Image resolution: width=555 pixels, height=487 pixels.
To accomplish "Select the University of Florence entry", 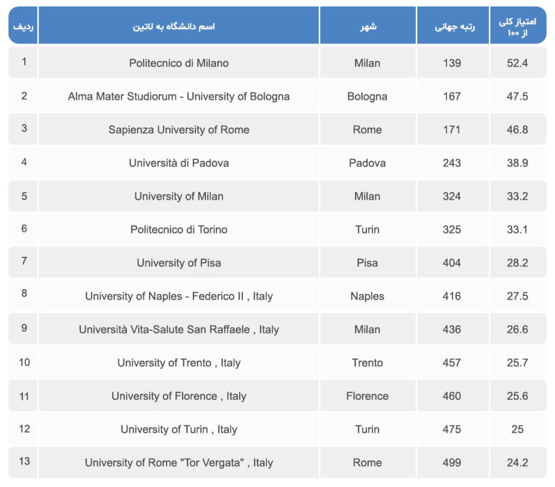I will pyautogui.click(x=179, y=396).
